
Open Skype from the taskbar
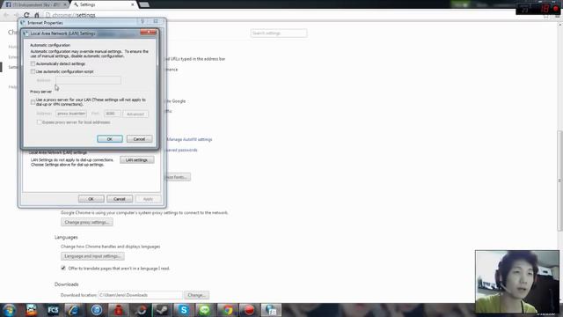click(x=184, y=310)
